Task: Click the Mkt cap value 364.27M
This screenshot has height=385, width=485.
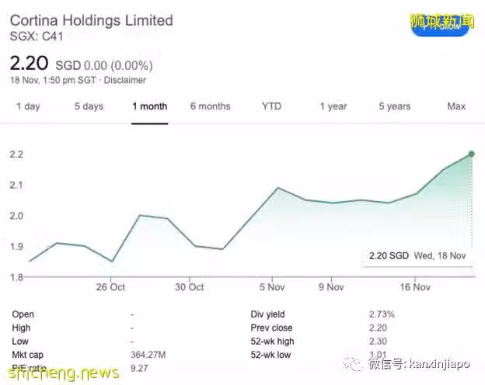Action: tap(148, 355)
